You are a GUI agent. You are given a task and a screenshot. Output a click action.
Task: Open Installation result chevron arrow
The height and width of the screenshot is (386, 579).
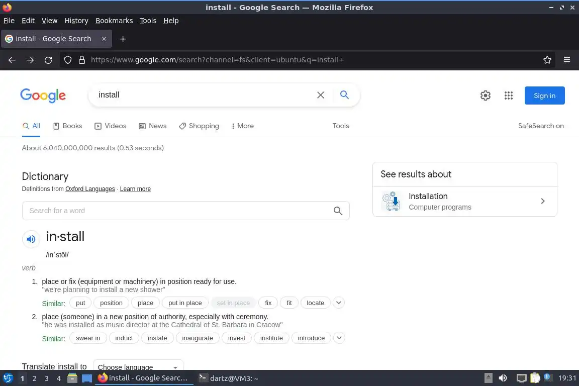pyautogui.click(x=542, y=202)
